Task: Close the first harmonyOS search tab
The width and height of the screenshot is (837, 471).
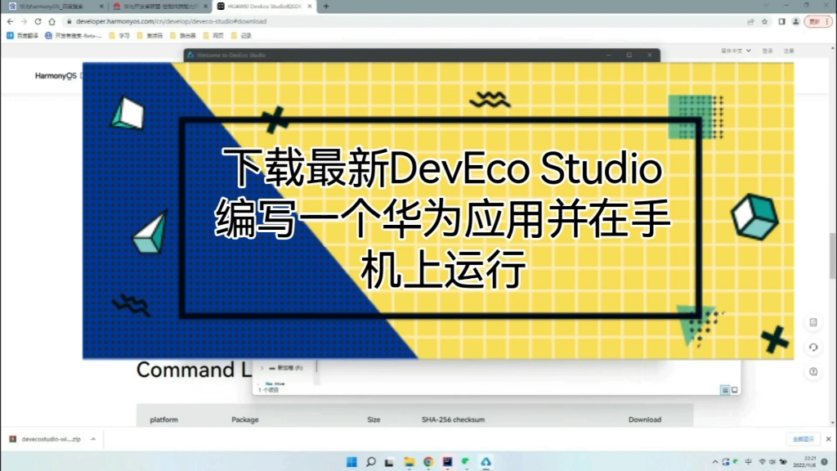Action: [101, 7]
